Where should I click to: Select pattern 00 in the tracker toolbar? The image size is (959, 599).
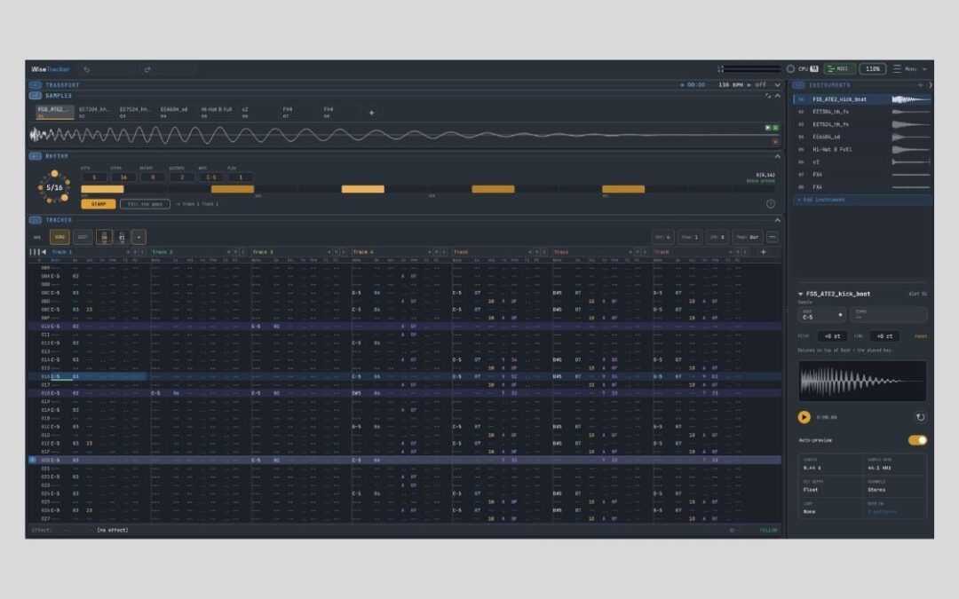pyautogui.click(x=104, y=237)
